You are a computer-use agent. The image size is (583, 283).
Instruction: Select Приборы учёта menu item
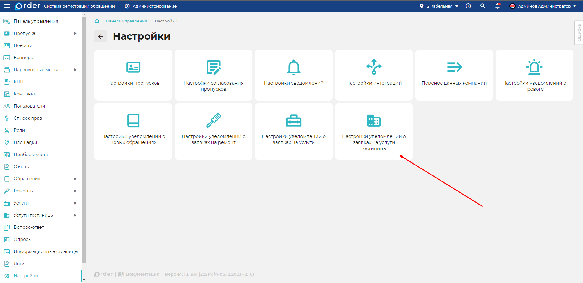tap(30, 155)
